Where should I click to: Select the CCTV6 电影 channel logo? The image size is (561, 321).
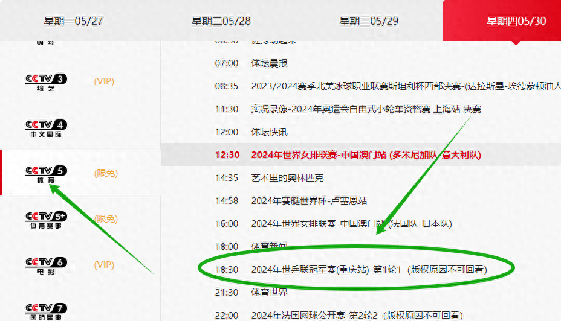pos(46,266)
